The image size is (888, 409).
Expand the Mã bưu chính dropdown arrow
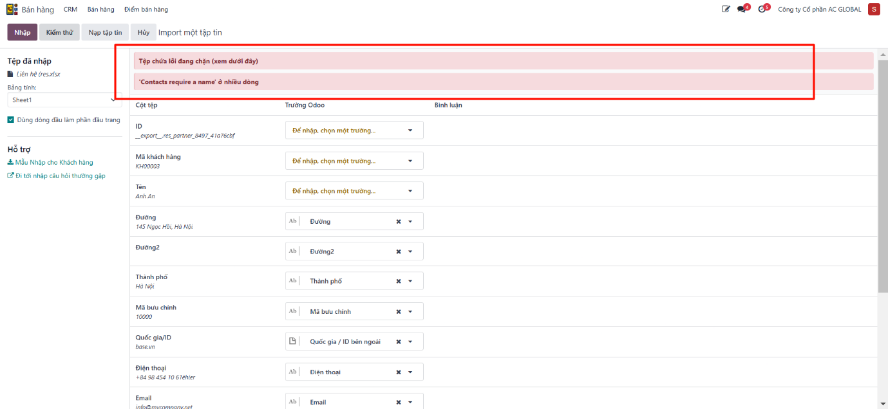[x=410, y=311]
